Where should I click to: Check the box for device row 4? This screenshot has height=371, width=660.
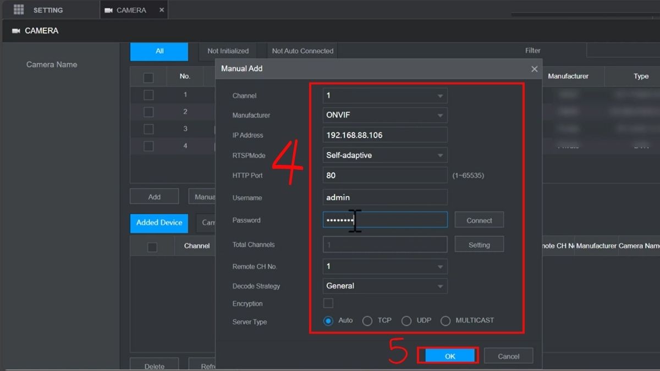pos(148,146)
